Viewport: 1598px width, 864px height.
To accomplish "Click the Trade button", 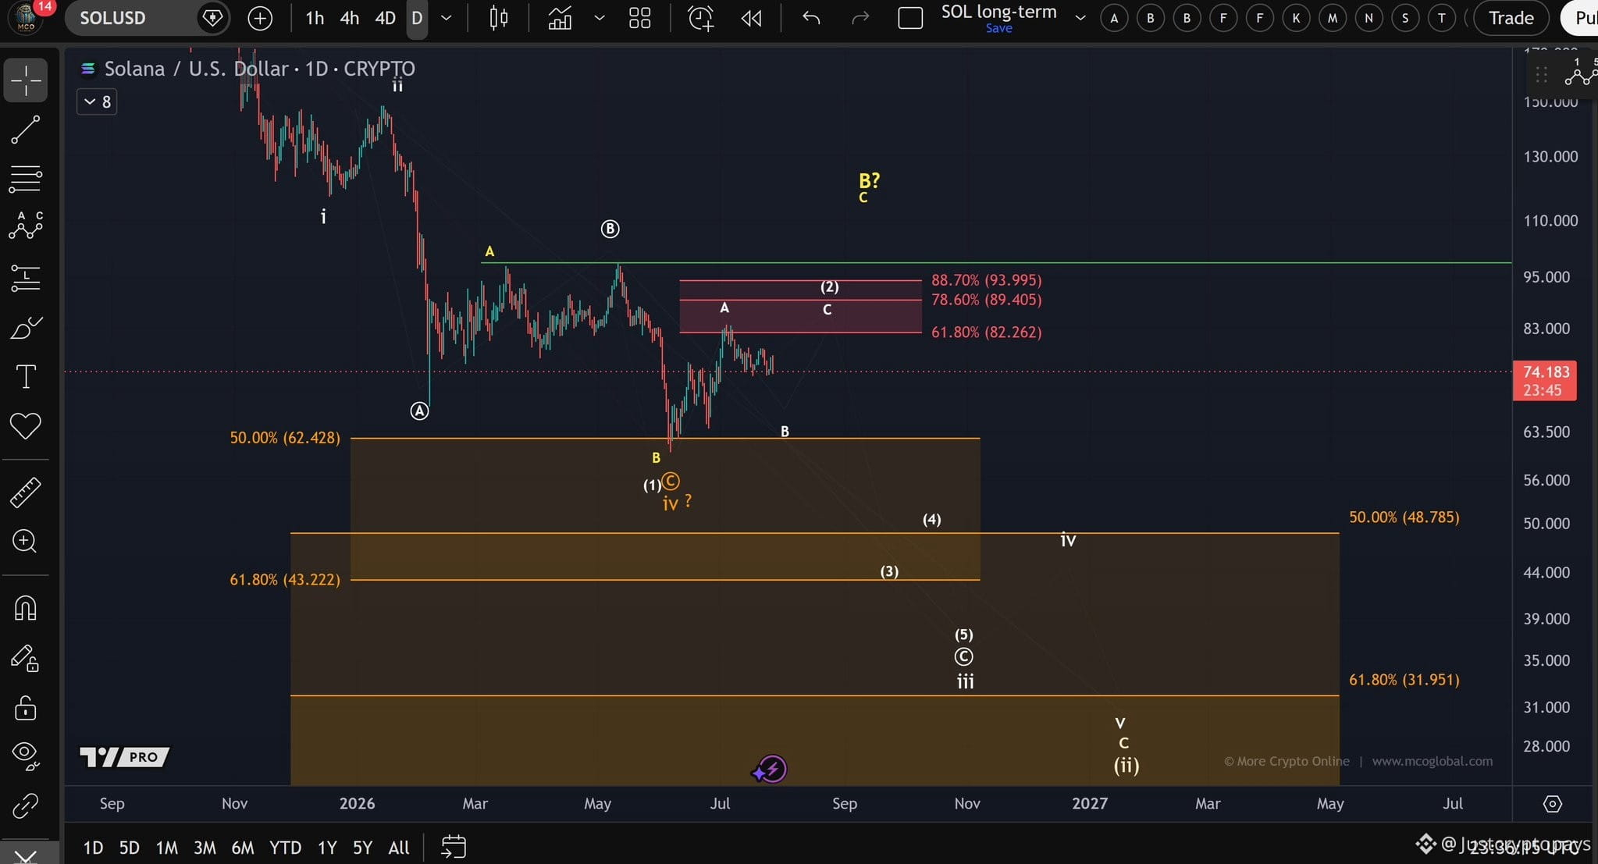I will [x=1511, y=18].
